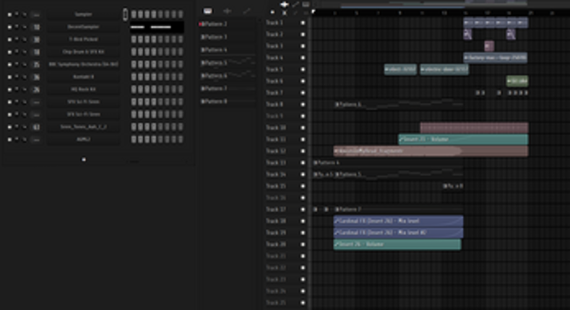Click bar 9 on the playlist ruler
Screen dimensions: 570x310
point(400,13)
